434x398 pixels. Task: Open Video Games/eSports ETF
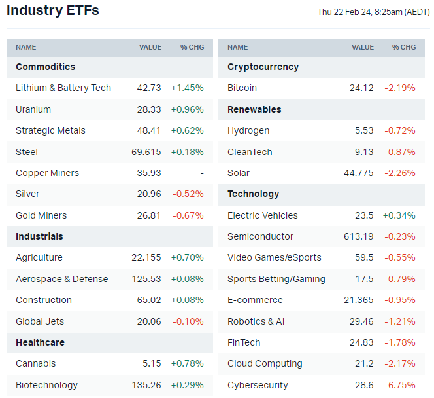click(275, 257)
